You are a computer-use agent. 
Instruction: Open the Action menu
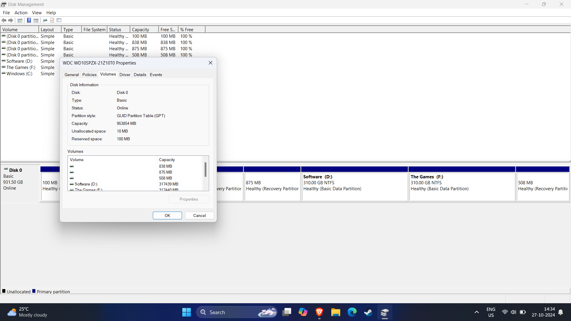pyautogui.click(x=21, y=12)
